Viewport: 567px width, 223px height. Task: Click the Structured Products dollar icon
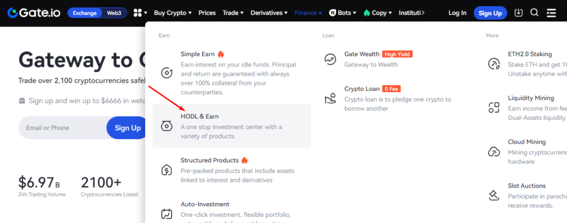pyautogui.click(x=167, y=169)
